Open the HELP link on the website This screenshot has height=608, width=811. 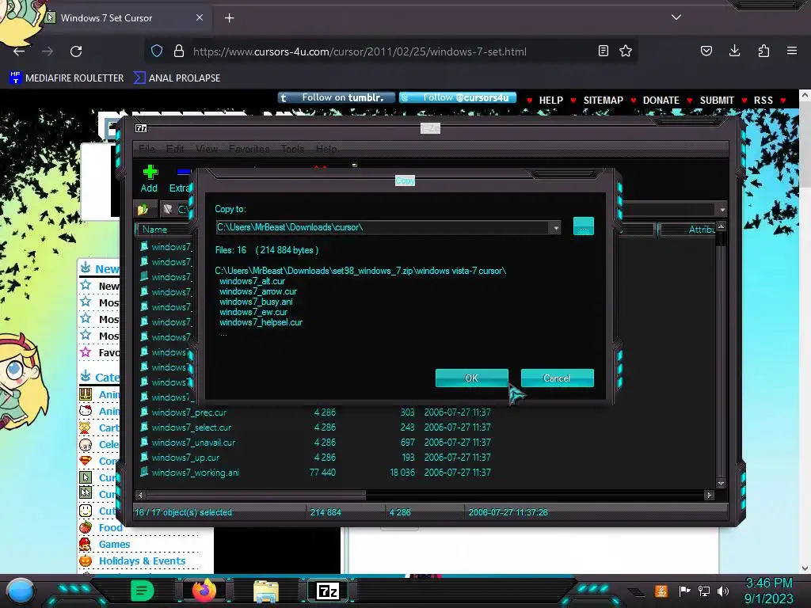[x=551, y=101]
